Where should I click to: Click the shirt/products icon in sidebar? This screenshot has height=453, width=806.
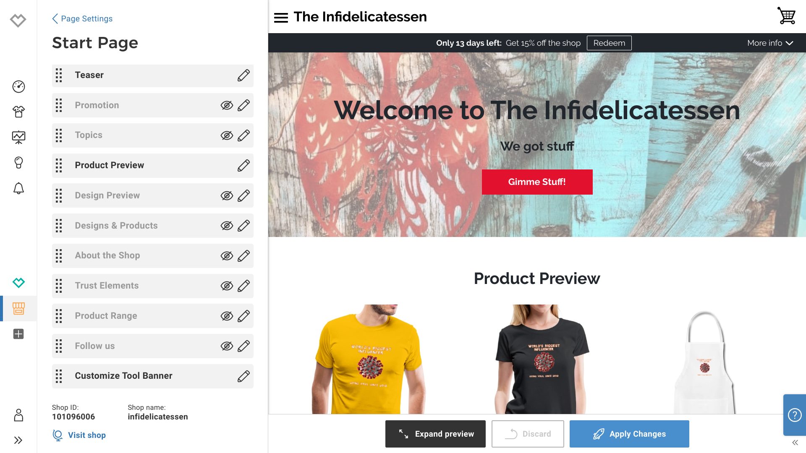click(x=18, y=111)
